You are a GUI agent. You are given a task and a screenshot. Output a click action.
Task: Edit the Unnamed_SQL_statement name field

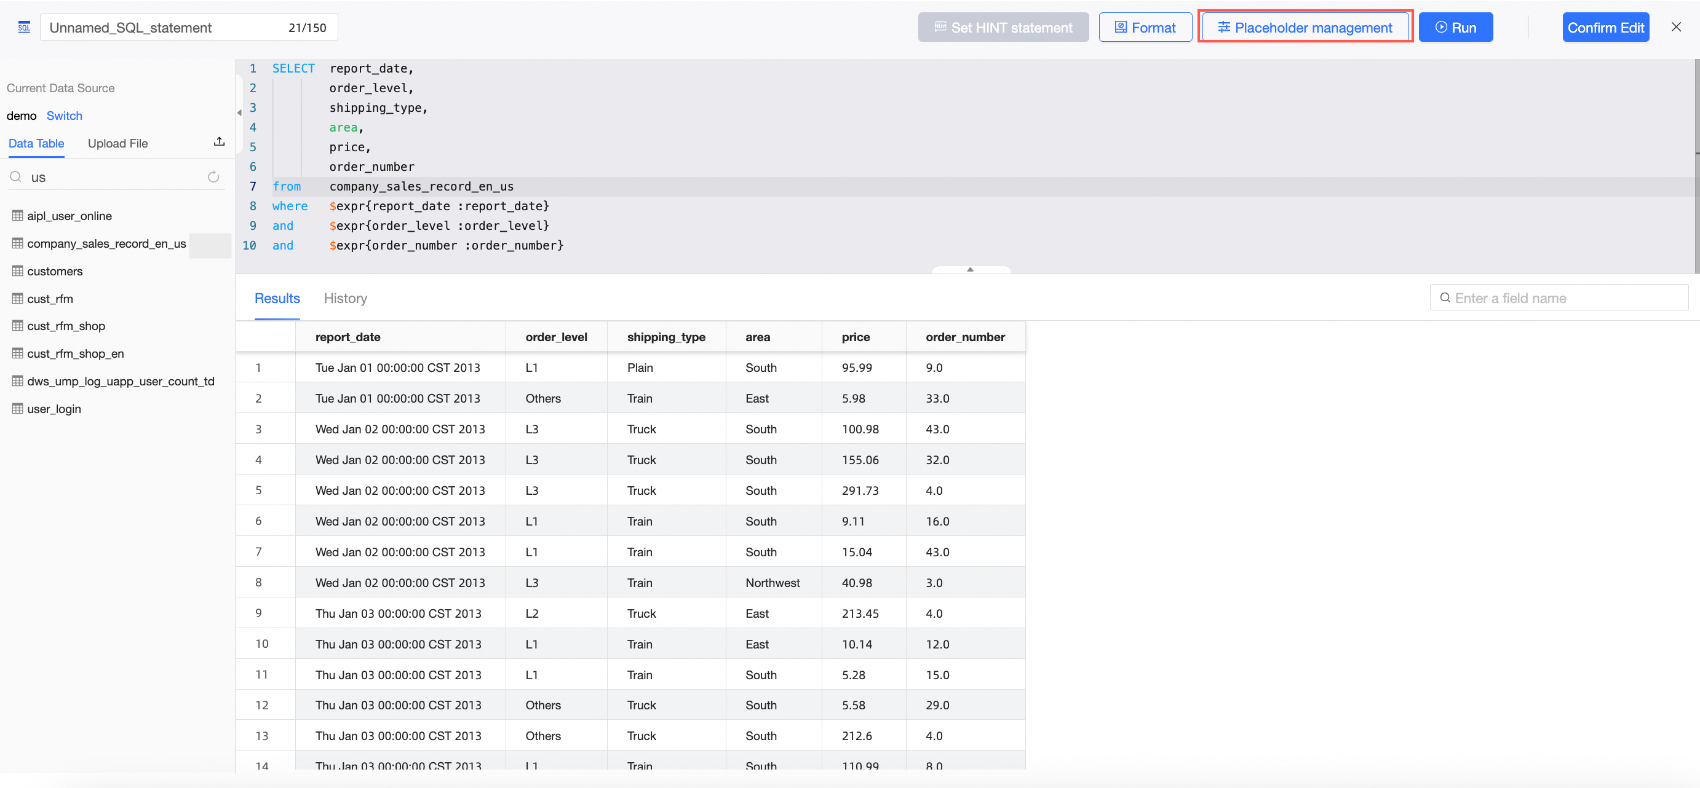(189, 27)
